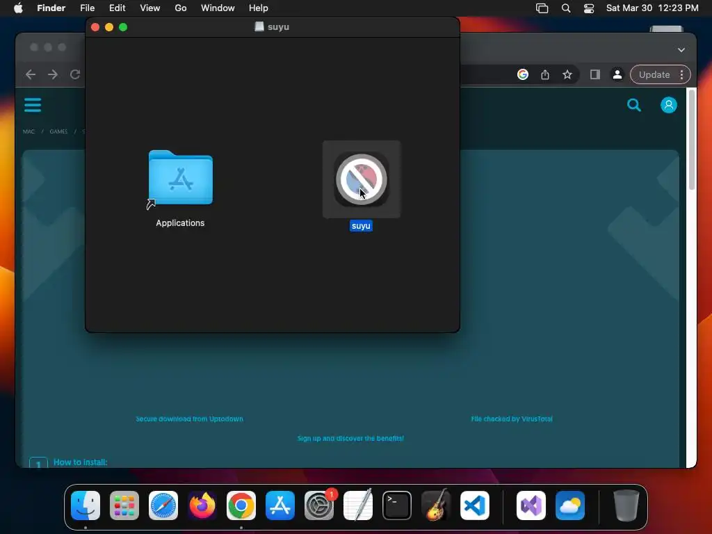Click the How to install heading

[81, 462]
